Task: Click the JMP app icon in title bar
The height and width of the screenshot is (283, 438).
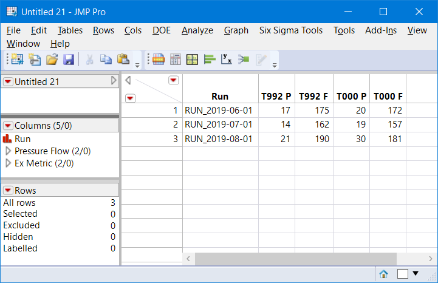Action: click(x=12, y=12)
